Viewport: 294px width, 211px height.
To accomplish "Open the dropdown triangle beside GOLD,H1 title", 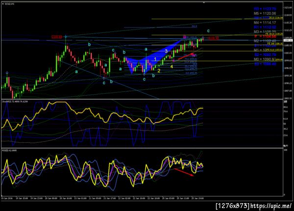I will (x=2, y=4).
